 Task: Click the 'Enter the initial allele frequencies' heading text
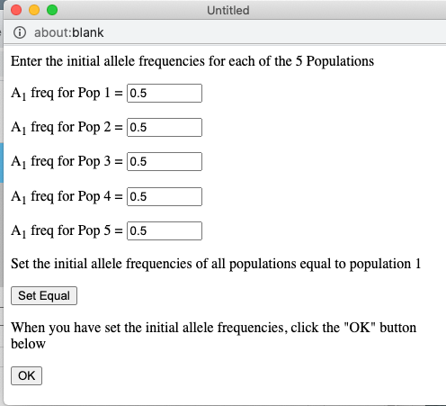tap(192, 61)
